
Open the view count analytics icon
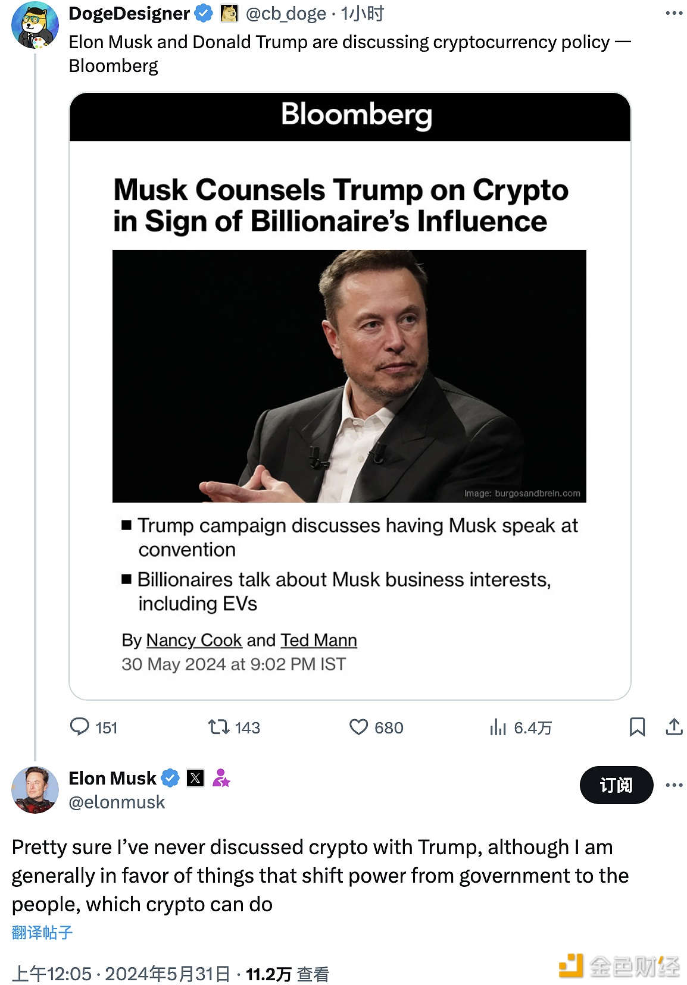coord(498,727)
